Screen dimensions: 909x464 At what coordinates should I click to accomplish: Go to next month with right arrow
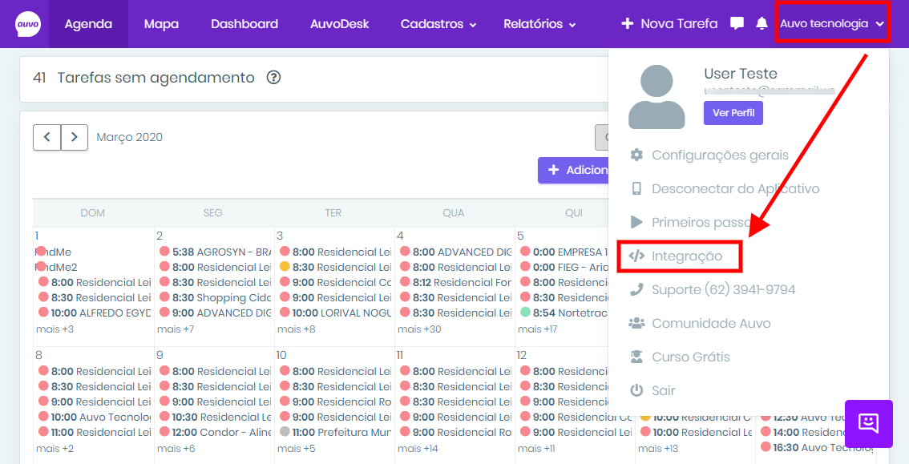coord(75,137)
